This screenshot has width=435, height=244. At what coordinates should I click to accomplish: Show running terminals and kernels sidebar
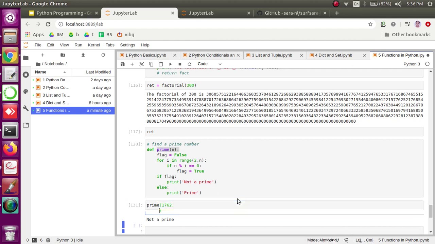(26, 75)
